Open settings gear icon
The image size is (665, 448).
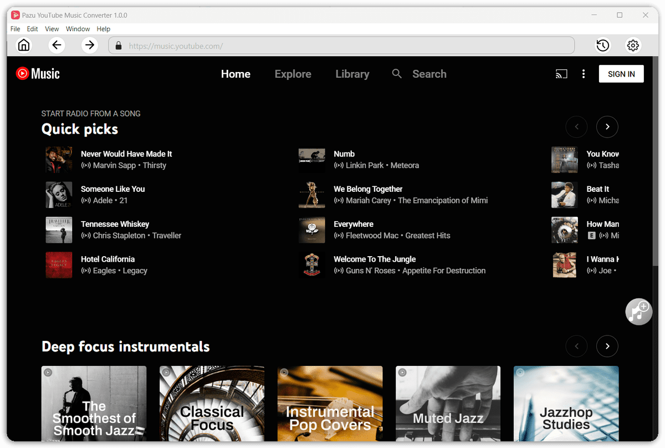pyautogui.click(x=633, y=45)
